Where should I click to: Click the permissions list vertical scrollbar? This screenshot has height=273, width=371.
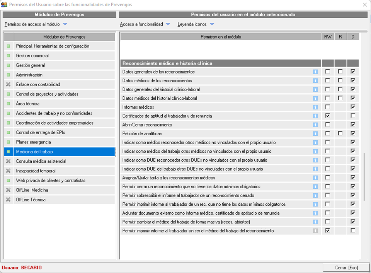[364, 176]
